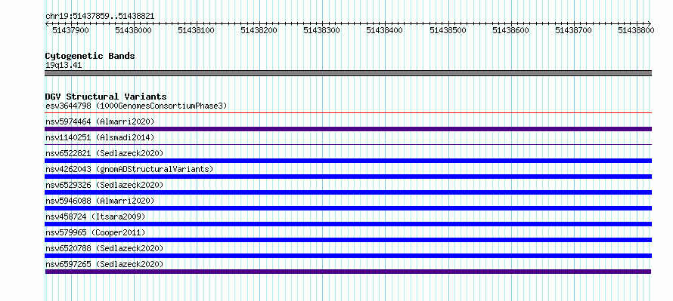Select the blue bar under nsv458724
The height and width of the screenshot is (301, 673).
coord(348,224)
